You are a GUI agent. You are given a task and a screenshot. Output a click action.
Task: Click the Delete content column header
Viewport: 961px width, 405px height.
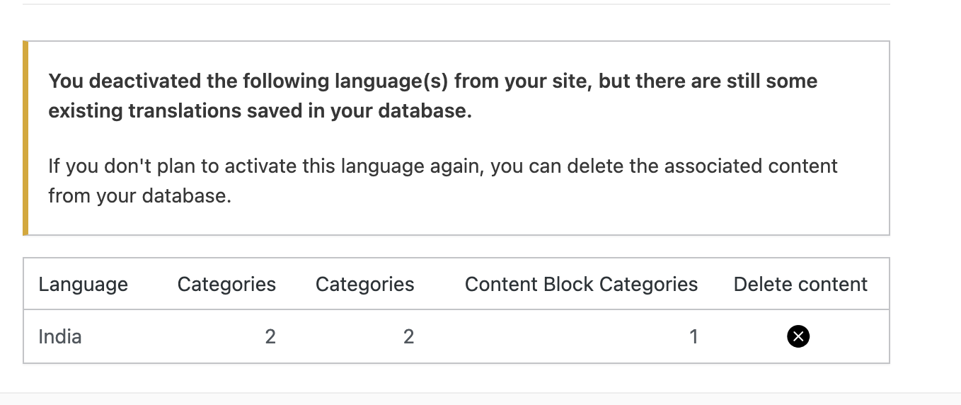pos(800,284)
